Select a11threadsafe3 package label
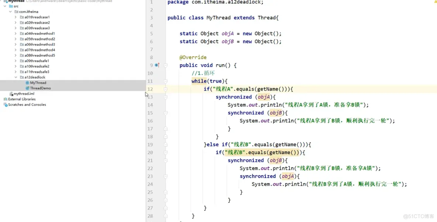This screenshot has width=437, height=222. pyautogui.click(x=37, y=72)
